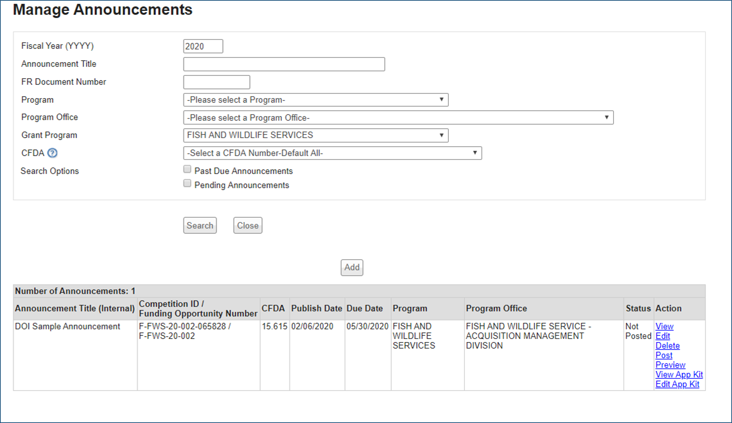Click the Delete action link

click(667, 346)
